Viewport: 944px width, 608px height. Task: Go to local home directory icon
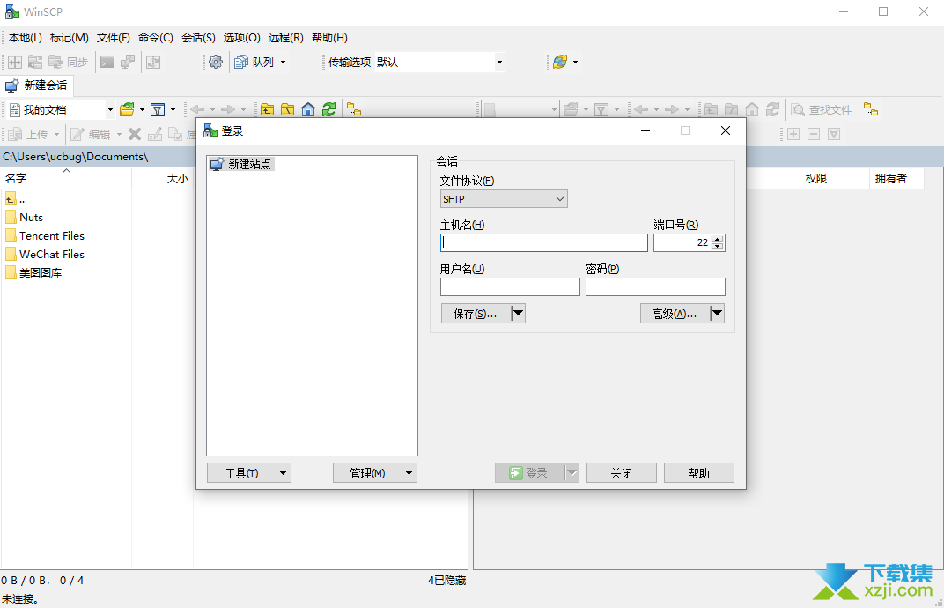point(308,109)
